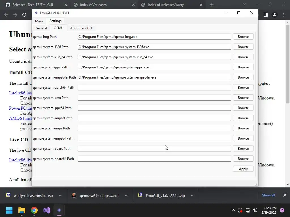The height and width of the screenshot is (217, 290).
Task: Browse for the qemu-system-mips64 path
Action: pyautogui.click(x=243, y=138)
